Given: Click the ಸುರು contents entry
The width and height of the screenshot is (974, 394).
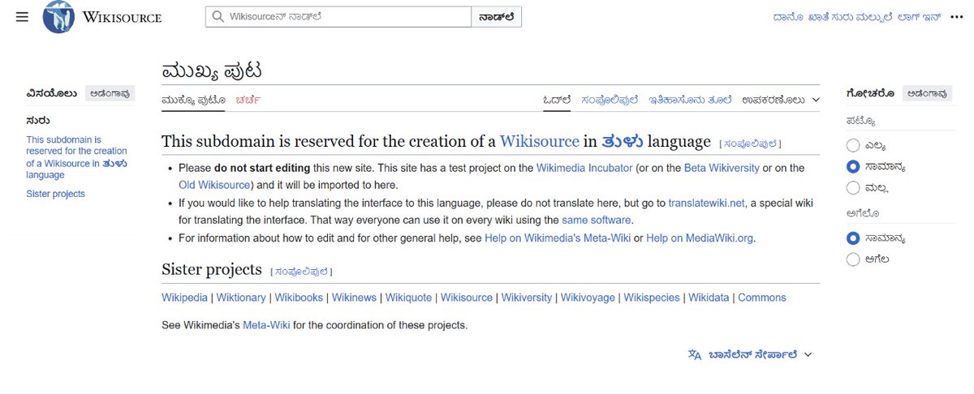Looking at the screenshot, I should [37, 121].
